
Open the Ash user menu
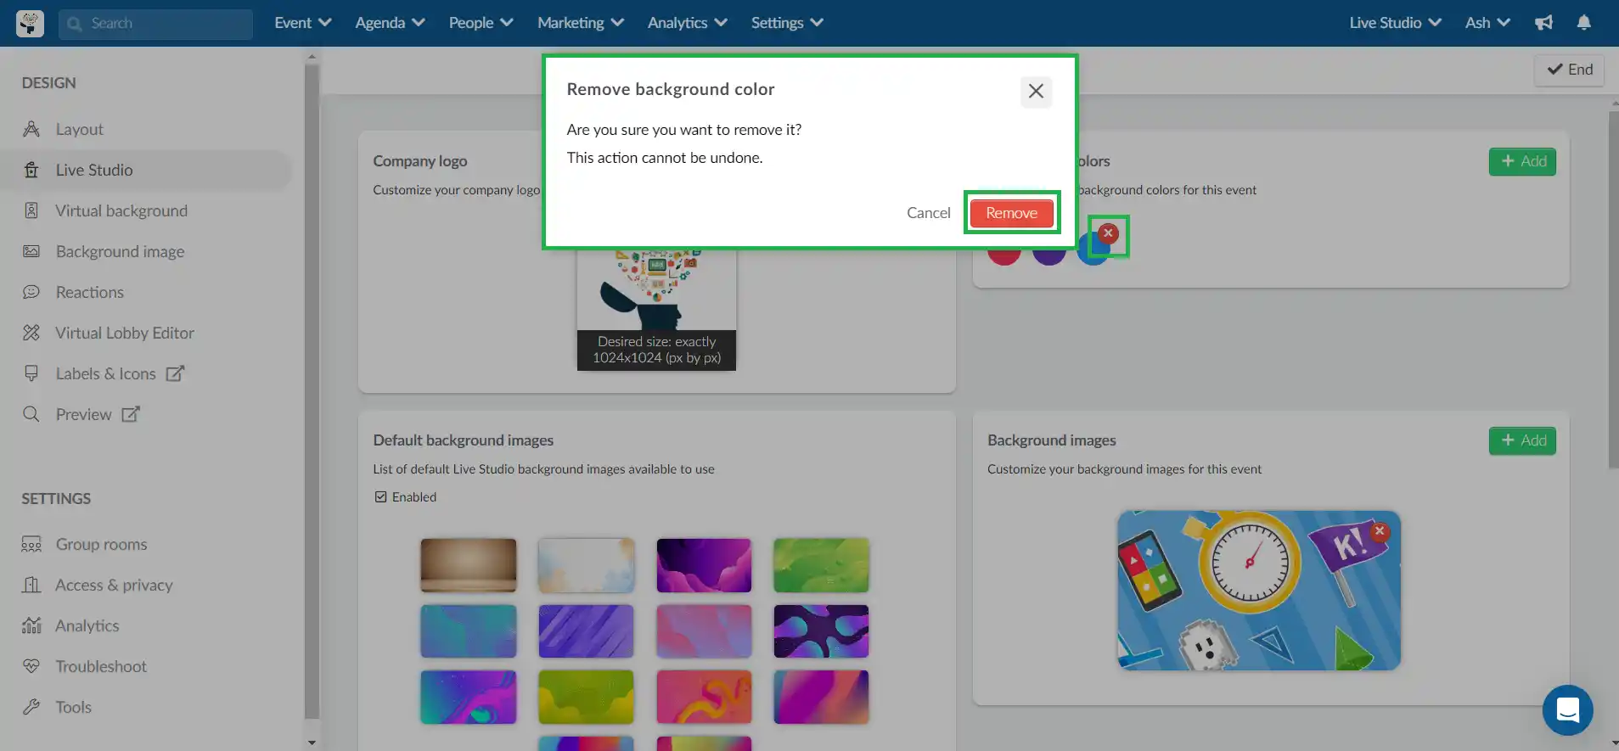(1487, 23)
